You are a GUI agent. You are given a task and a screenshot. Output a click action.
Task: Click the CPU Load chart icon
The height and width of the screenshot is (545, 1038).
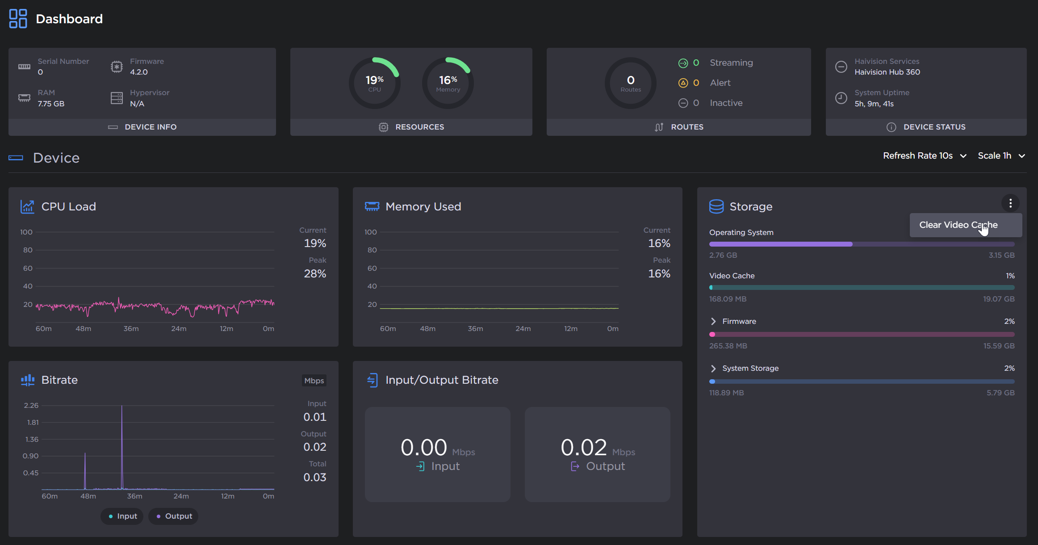pos(27,206)
